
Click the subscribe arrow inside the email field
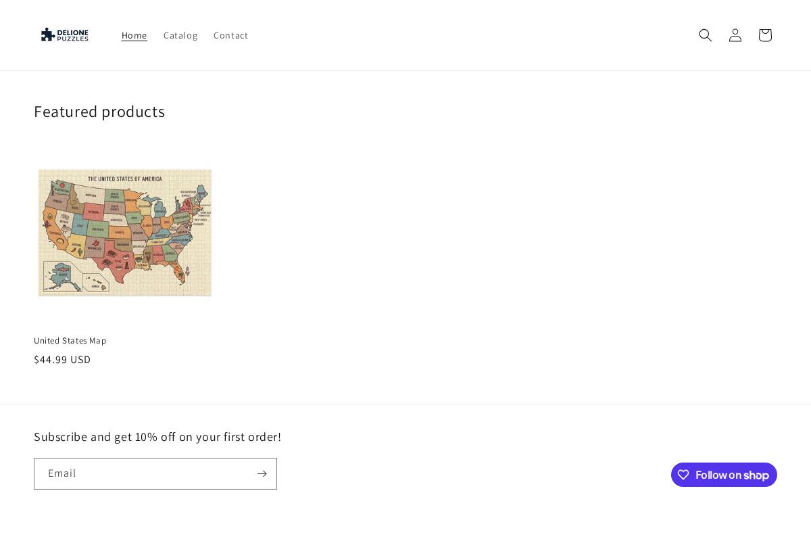click(262, 473)
